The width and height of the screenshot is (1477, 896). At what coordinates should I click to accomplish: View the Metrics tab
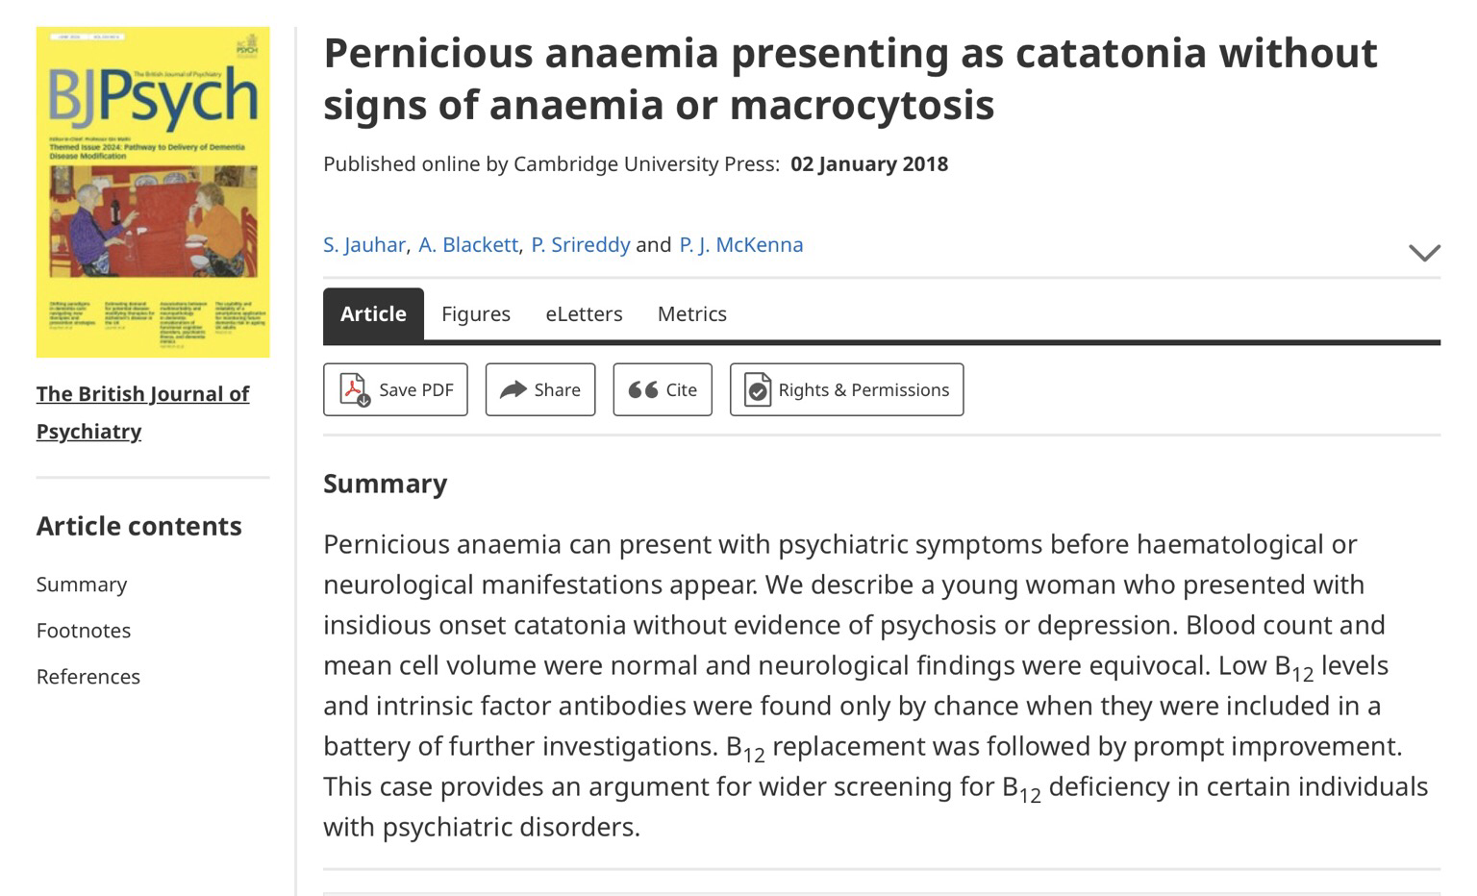(691, 314)
